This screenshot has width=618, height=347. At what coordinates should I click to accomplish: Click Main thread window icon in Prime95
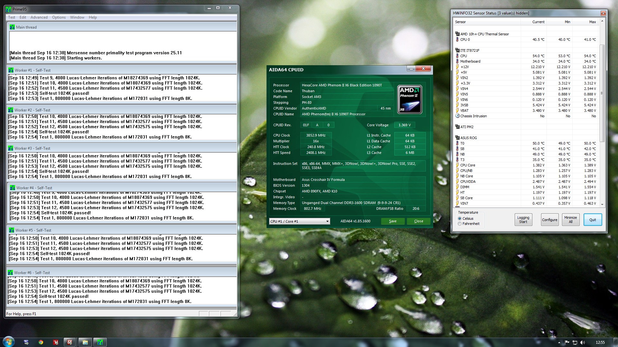(x=12, y=27)
